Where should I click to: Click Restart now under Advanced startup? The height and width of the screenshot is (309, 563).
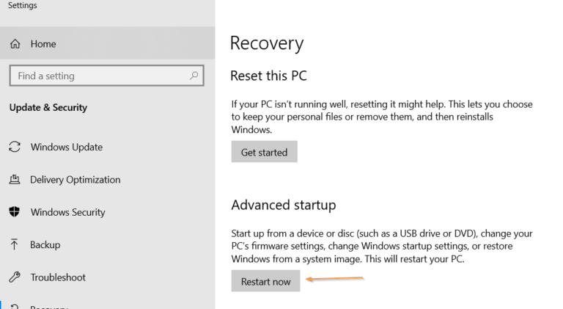tap(265, 281)
